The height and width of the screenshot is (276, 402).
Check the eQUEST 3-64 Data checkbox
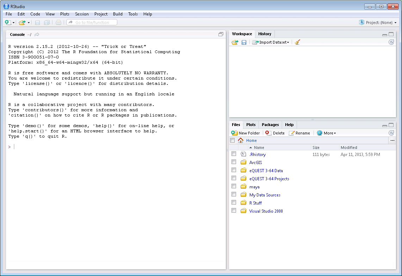tap(234, 170)
